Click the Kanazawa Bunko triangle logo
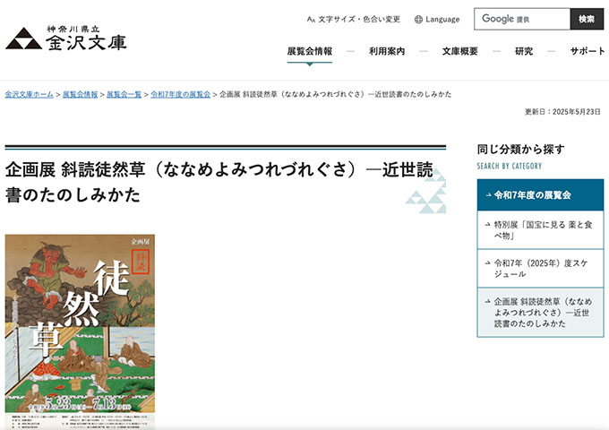The image size is (609, 430). 23,38
